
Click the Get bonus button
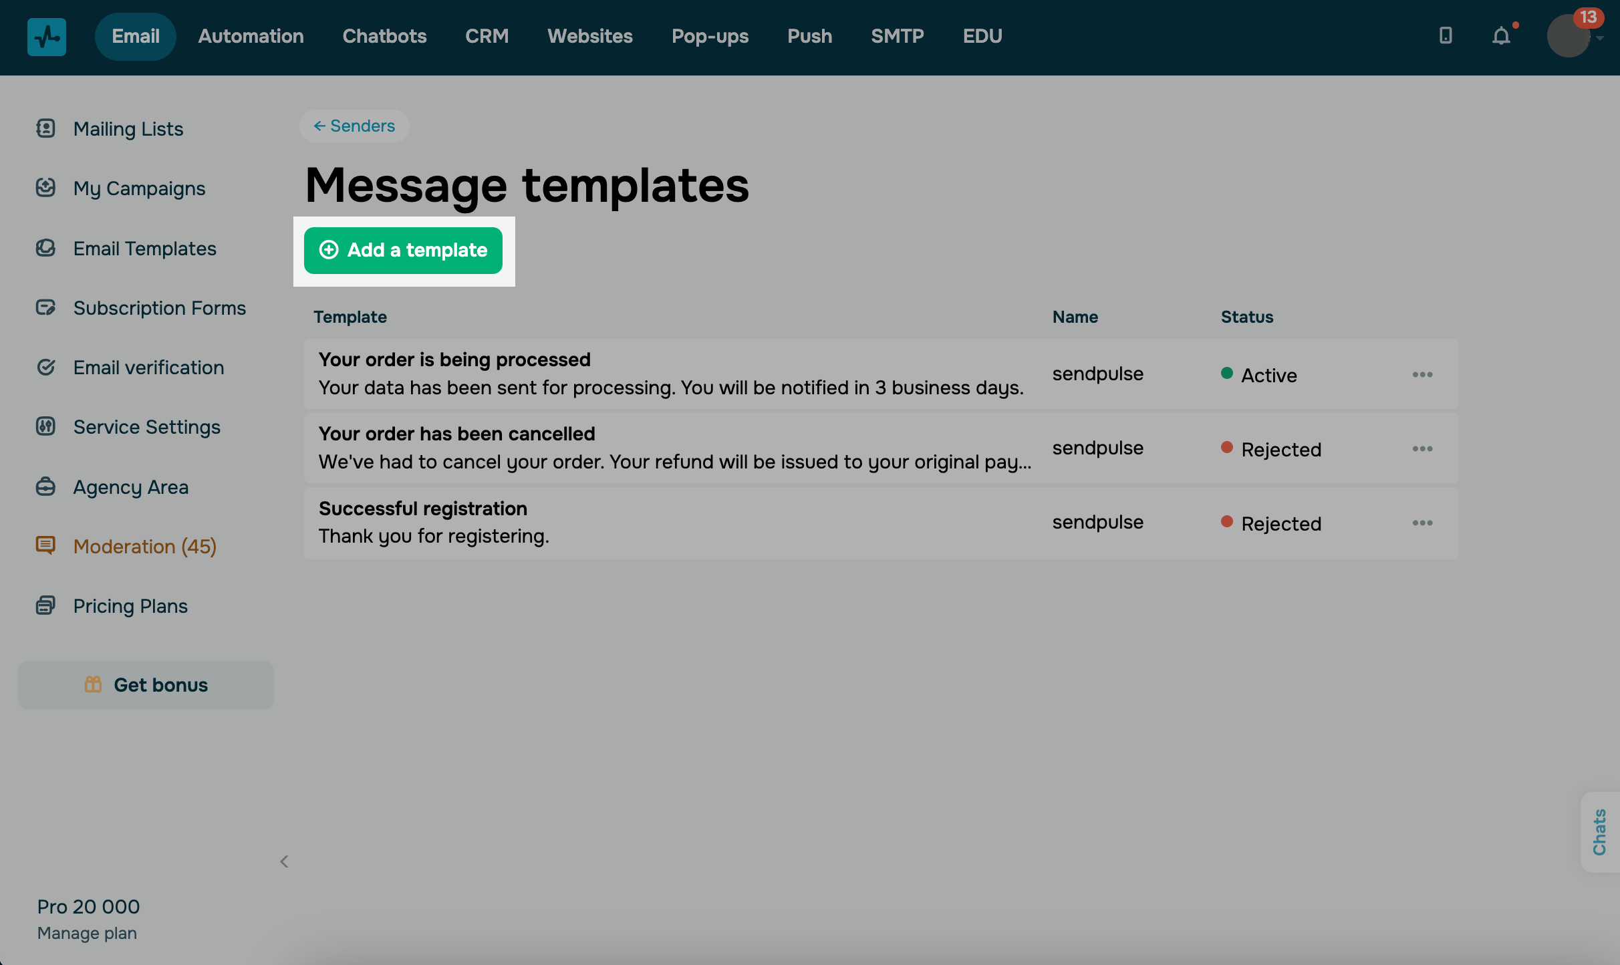(146, 685)
